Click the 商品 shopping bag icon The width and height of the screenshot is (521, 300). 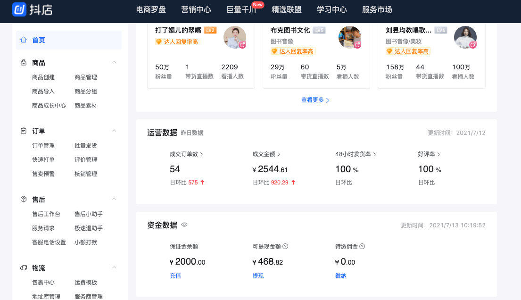click(x=24, y=63)
